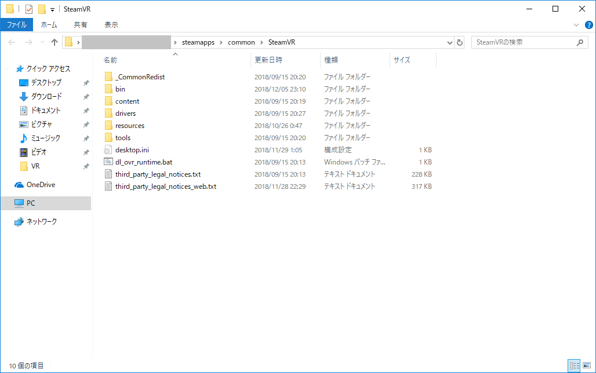Click the search magnifier icon
This screenshot has height=373, width=596.
580,42
